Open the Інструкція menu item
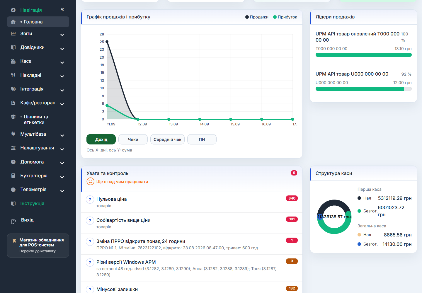This screenshot has height=293, width=422. click(32, 204)
